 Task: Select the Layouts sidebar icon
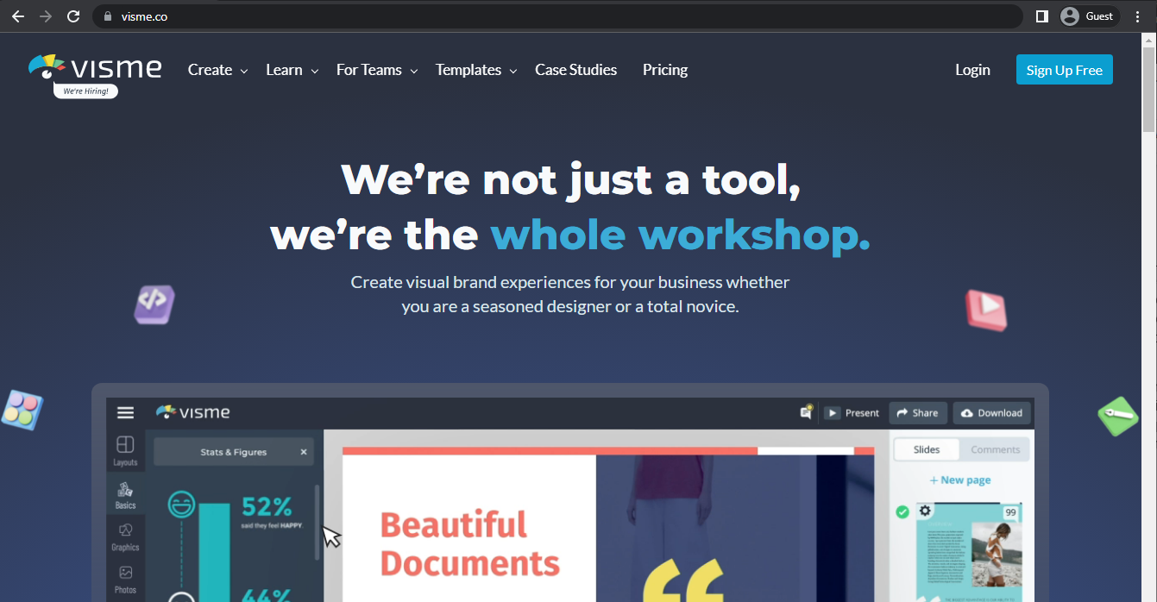point(125,451)
